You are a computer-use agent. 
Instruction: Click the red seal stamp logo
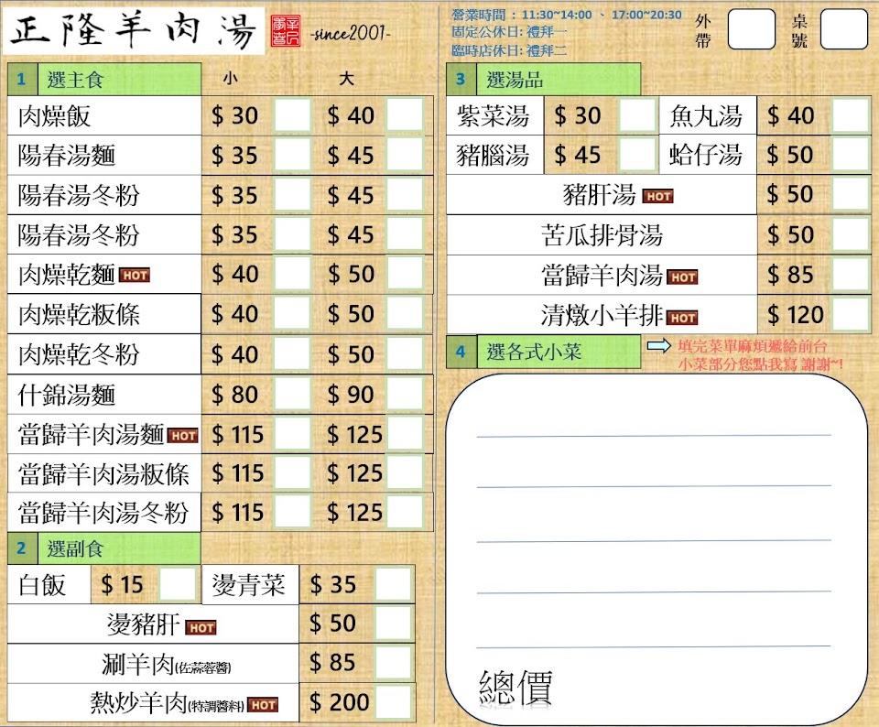pyautogui.click(x=286, y=31)
